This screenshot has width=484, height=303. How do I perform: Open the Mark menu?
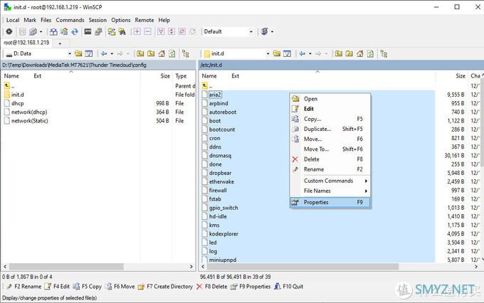click(x=30, y=20)
